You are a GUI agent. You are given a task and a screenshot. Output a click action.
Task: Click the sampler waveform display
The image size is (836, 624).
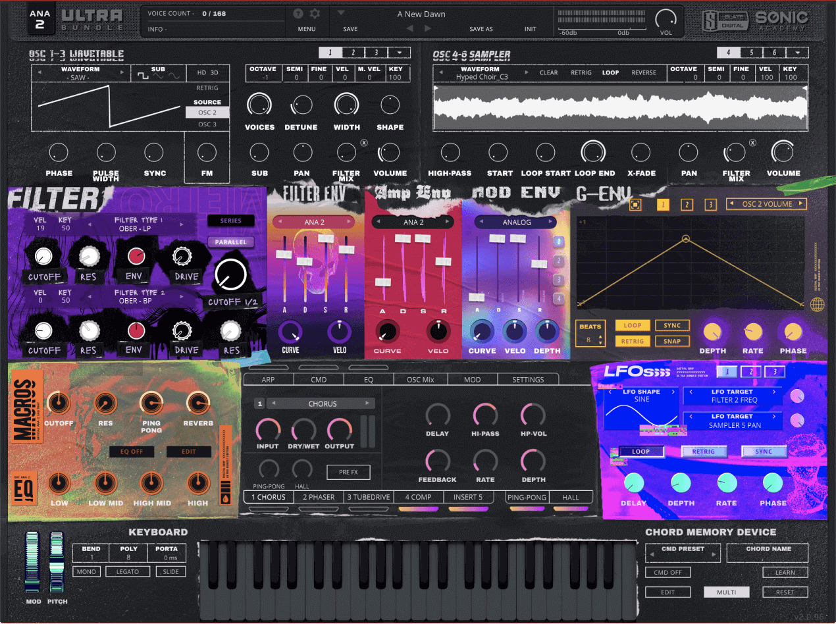click(x=620, y=106)
